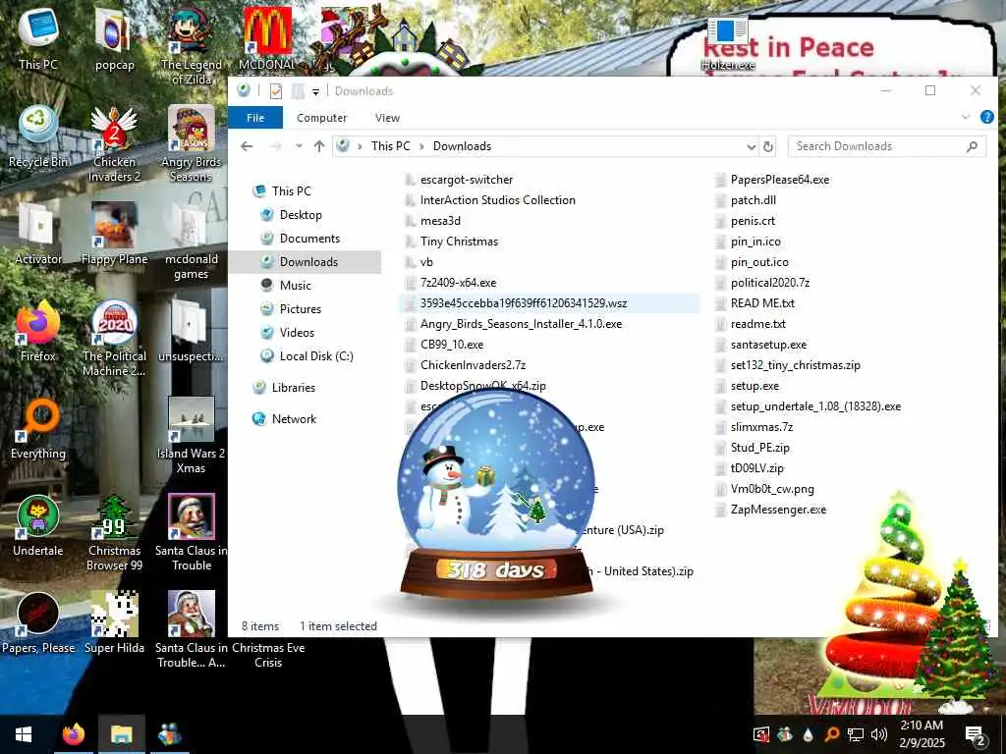Click the Explorer help question mark icon
Image resolution: width=1006 pixels, height=754 pixels.
click(x=986, y=118)
